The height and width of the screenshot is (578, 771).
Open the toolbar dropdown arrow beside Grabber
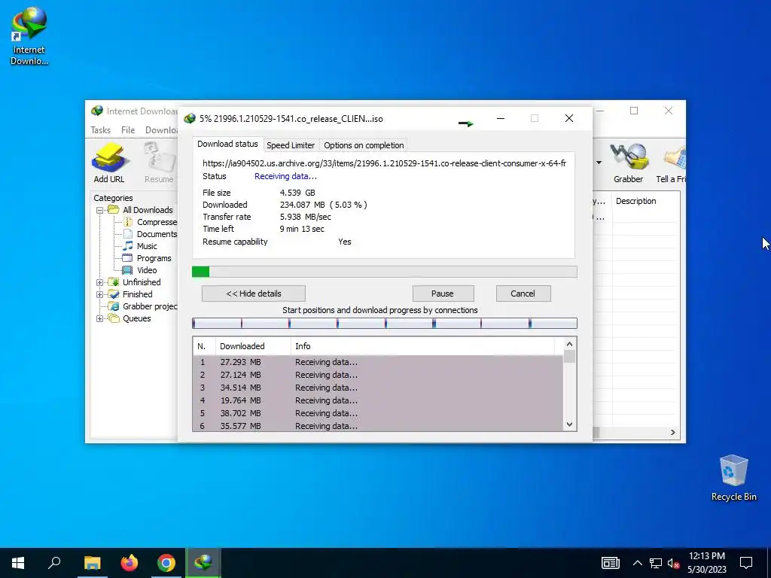(599, 163)
